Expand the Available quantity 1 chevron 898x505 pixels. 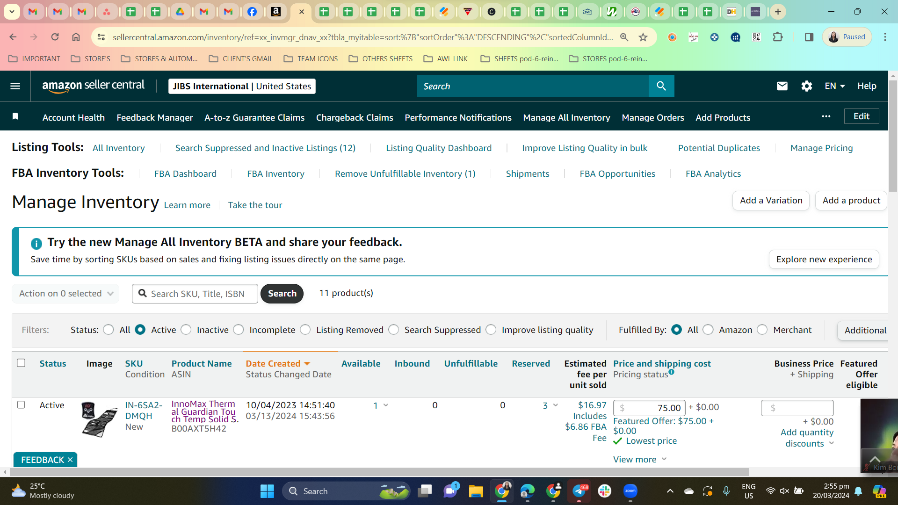point(386,405)
